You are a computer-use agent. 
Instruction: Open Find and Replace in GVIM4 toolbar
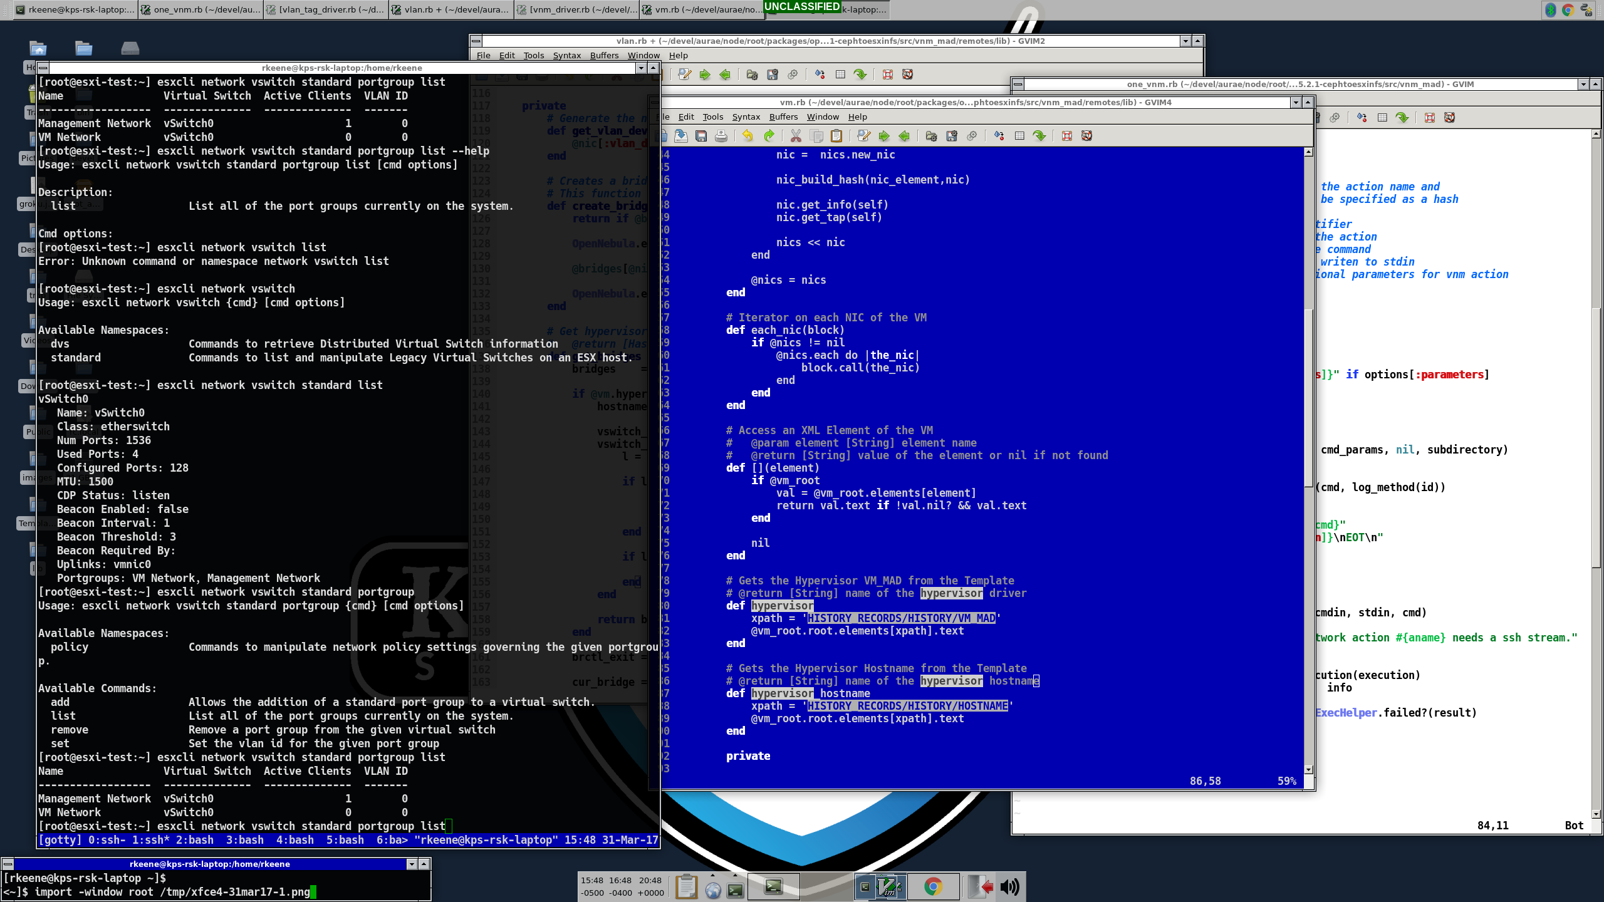[863, 136]
